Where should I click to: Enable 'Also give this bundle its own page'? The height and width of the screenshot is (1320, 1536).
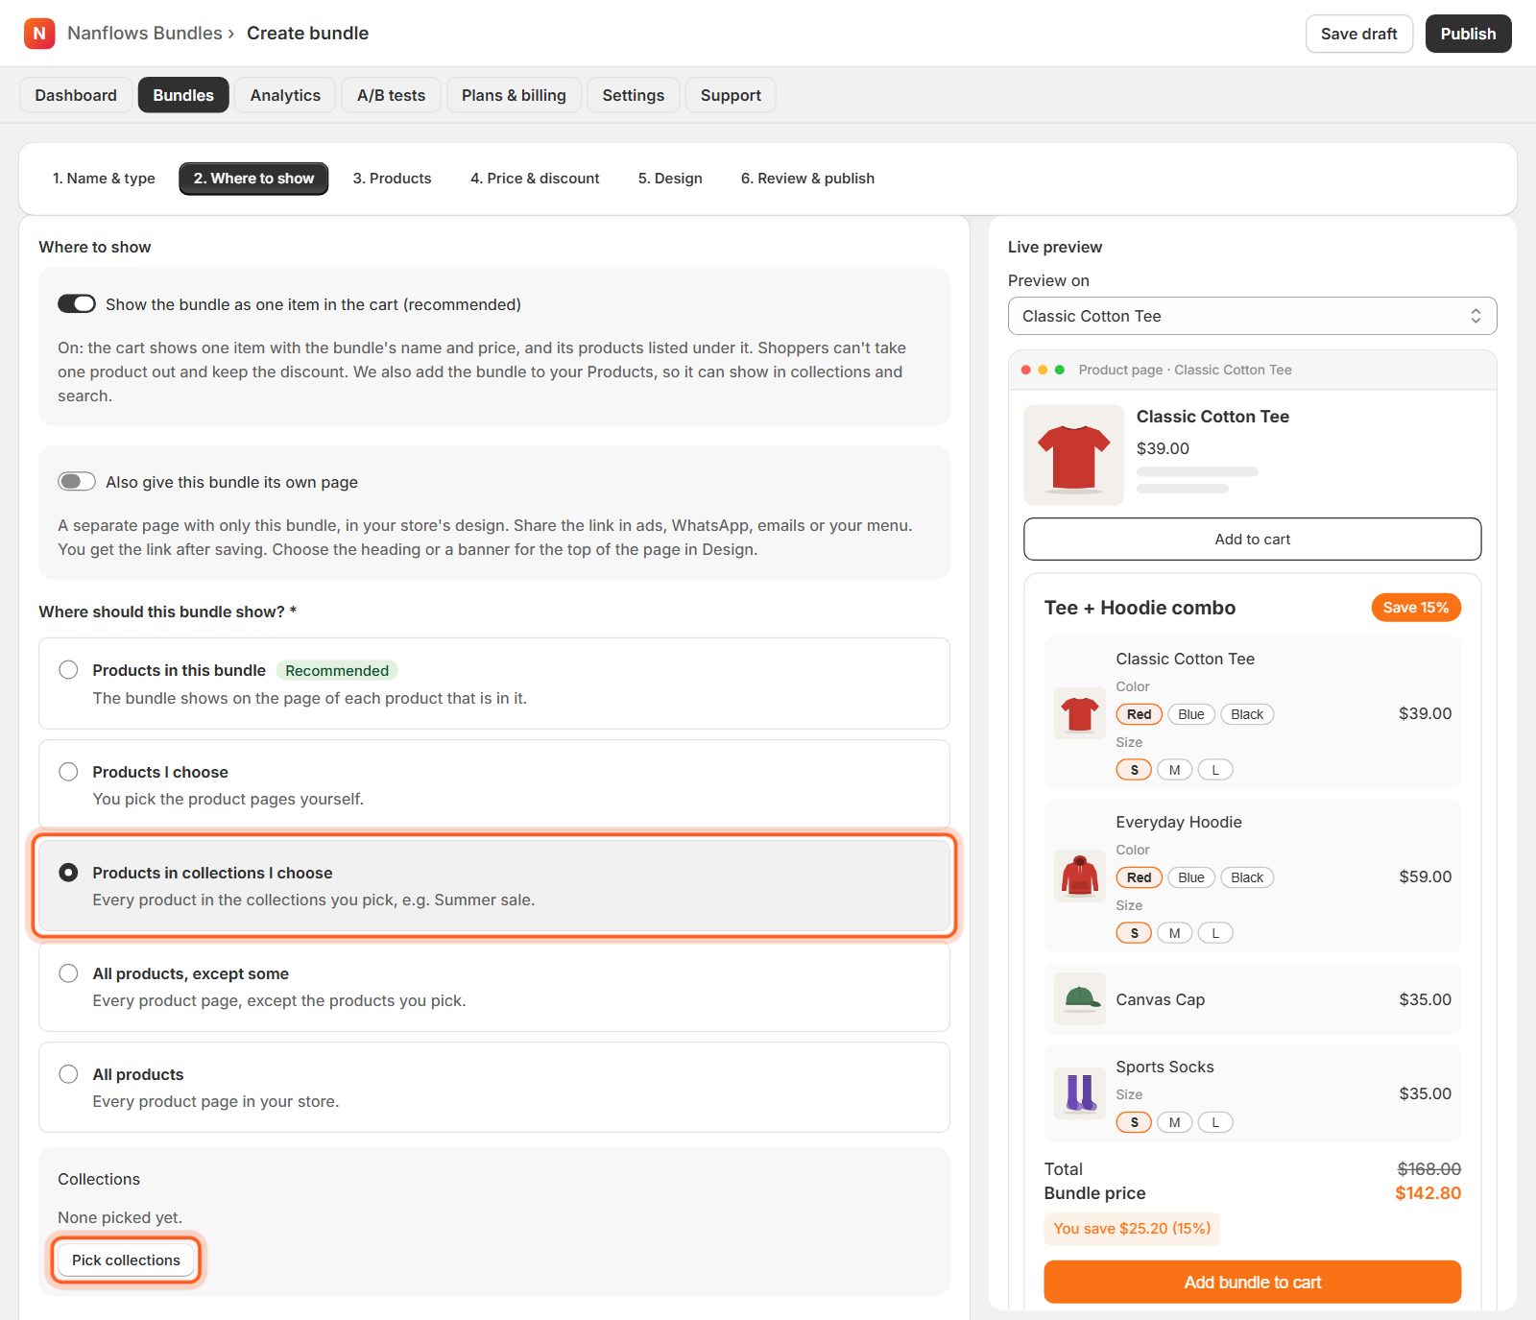[x=77, y=482]
